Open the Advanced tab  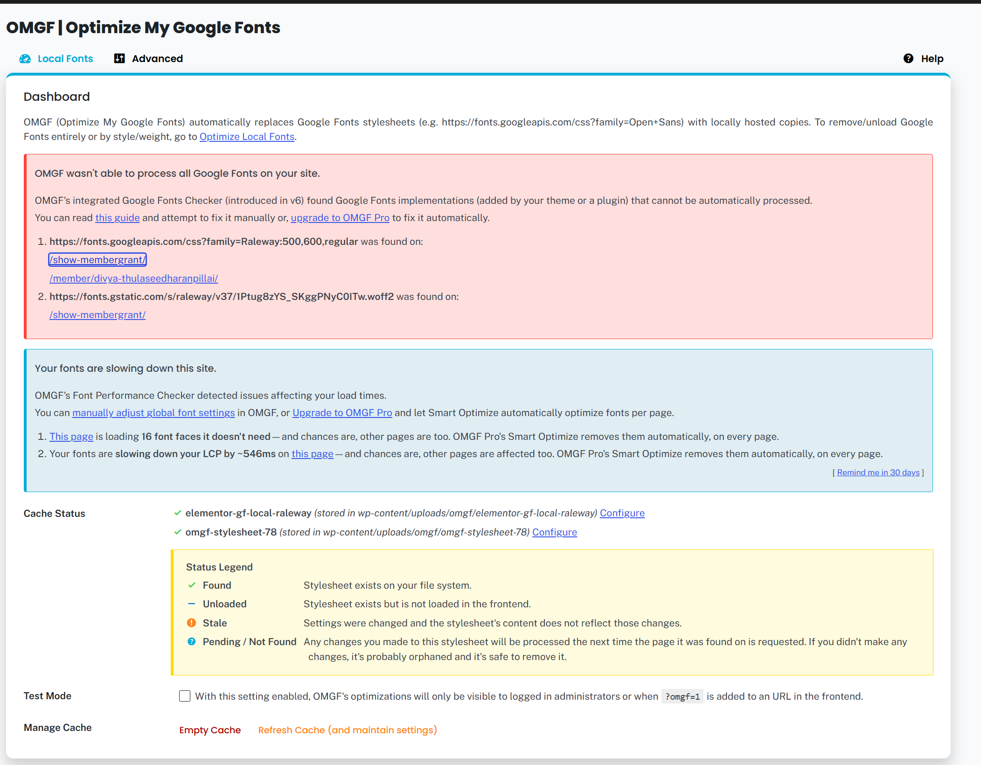(x=149, y=59)
